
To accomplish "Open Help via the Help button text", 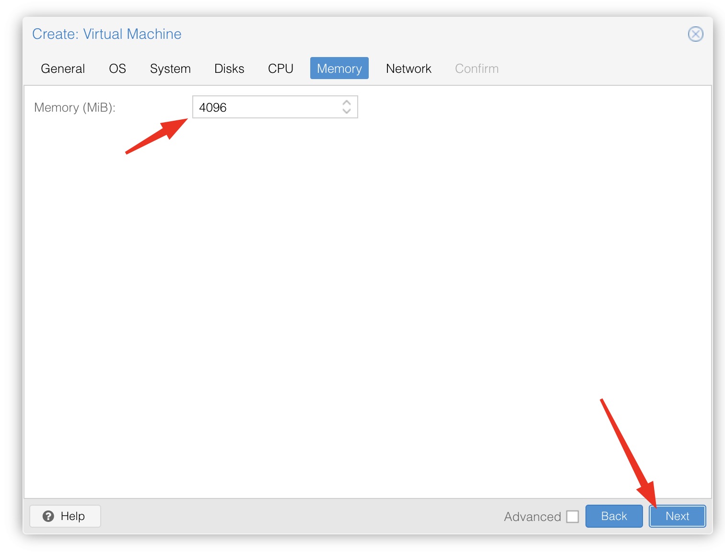I will [73, 516].
